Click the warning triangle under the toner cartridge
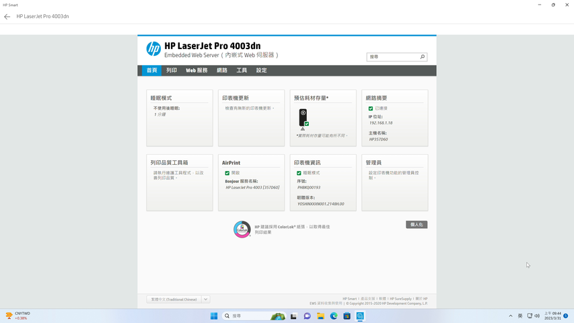Image resolution: width=574 pixels, height=323 pixels. (303, 129)
